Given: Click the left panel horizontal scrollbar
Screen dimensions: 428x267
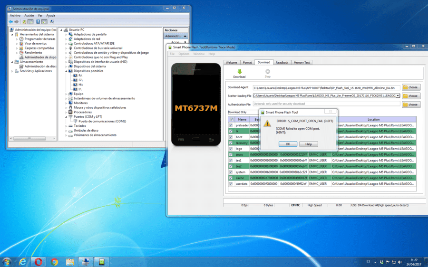Looking at the screenshot, I should coord(29,138).
